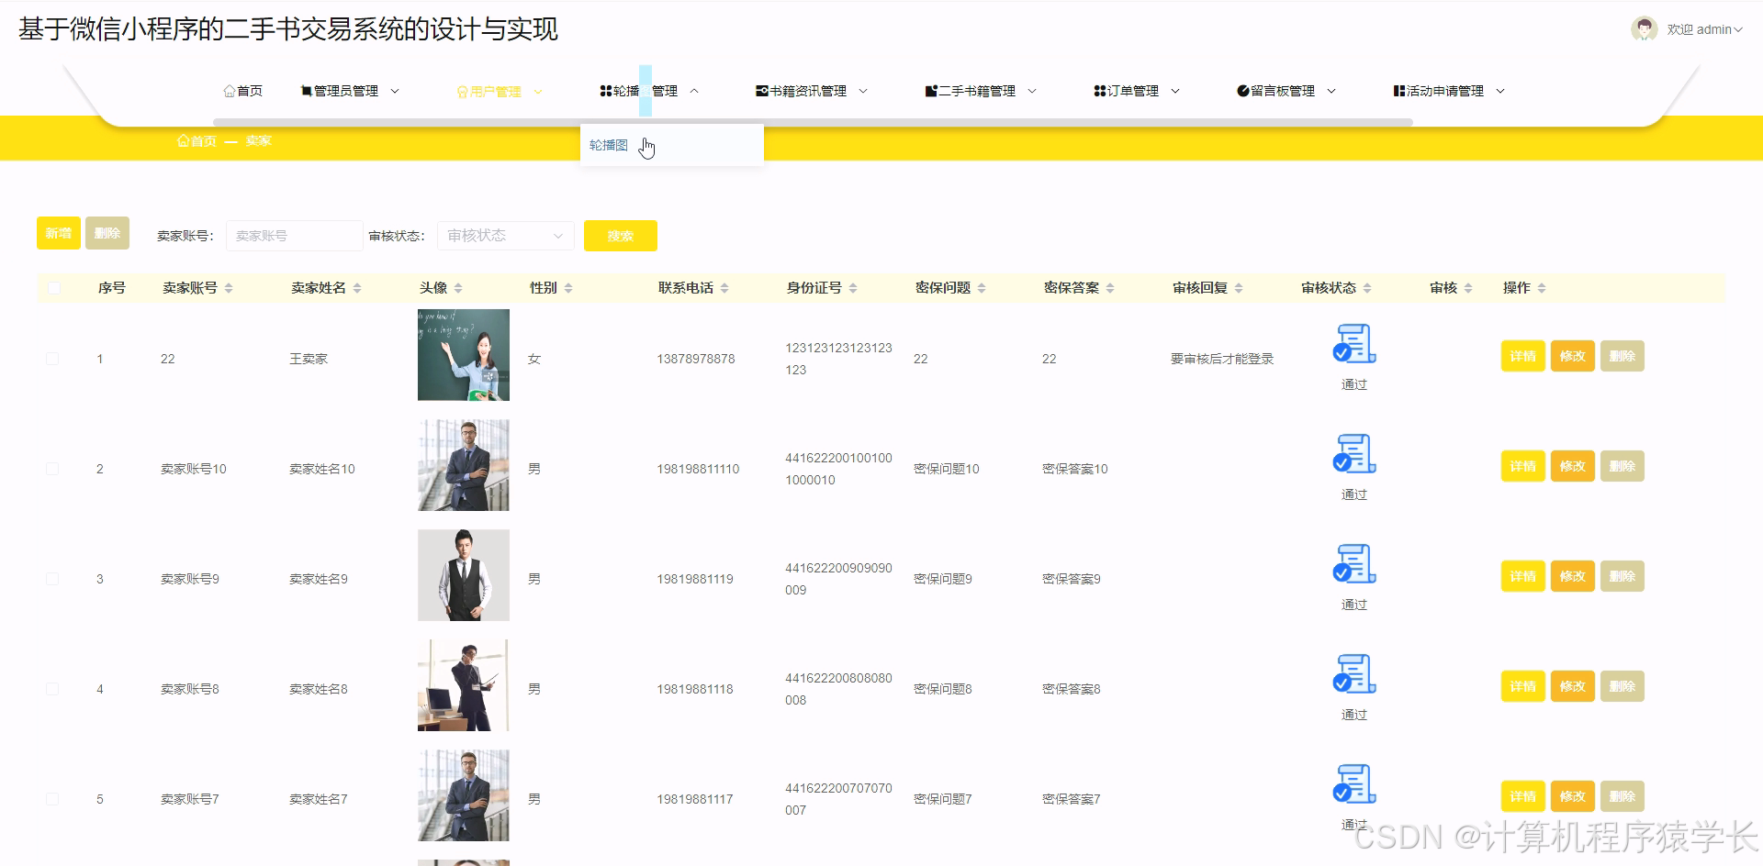Choose 轮播图 from the open submenu
The height and width of the screenshot is (866, 1763).
(608, 145)
